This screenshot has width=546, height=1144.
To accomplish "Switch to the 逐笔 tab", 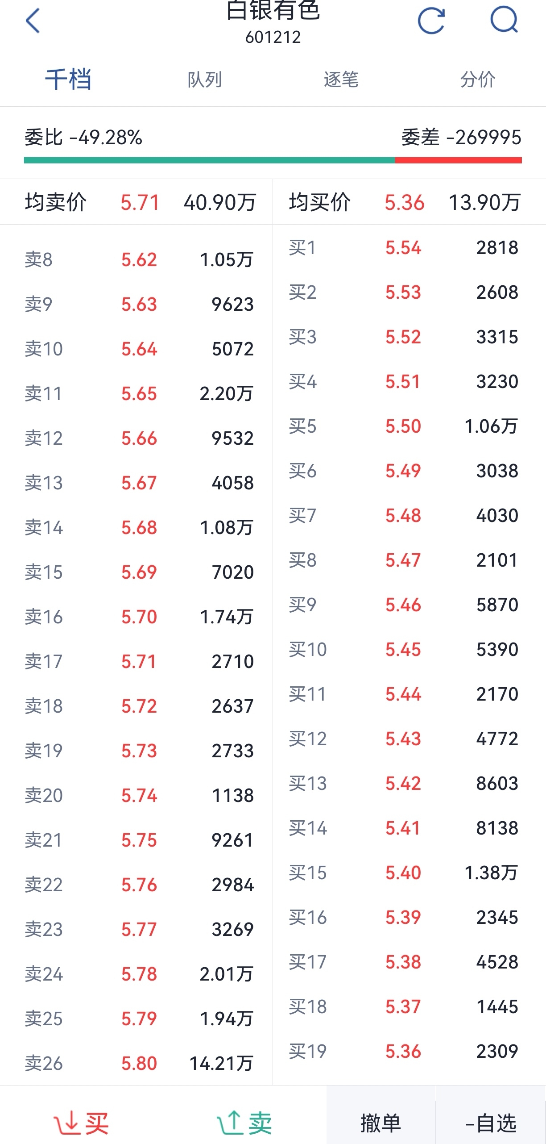I will click(341, 79).
